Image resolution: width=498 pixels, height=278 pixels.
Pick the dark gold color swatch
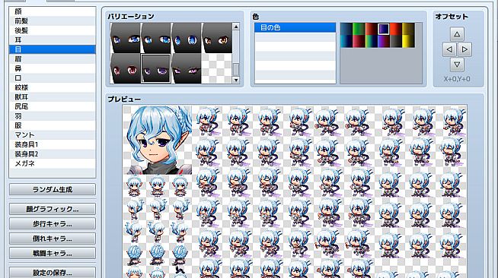408,29
